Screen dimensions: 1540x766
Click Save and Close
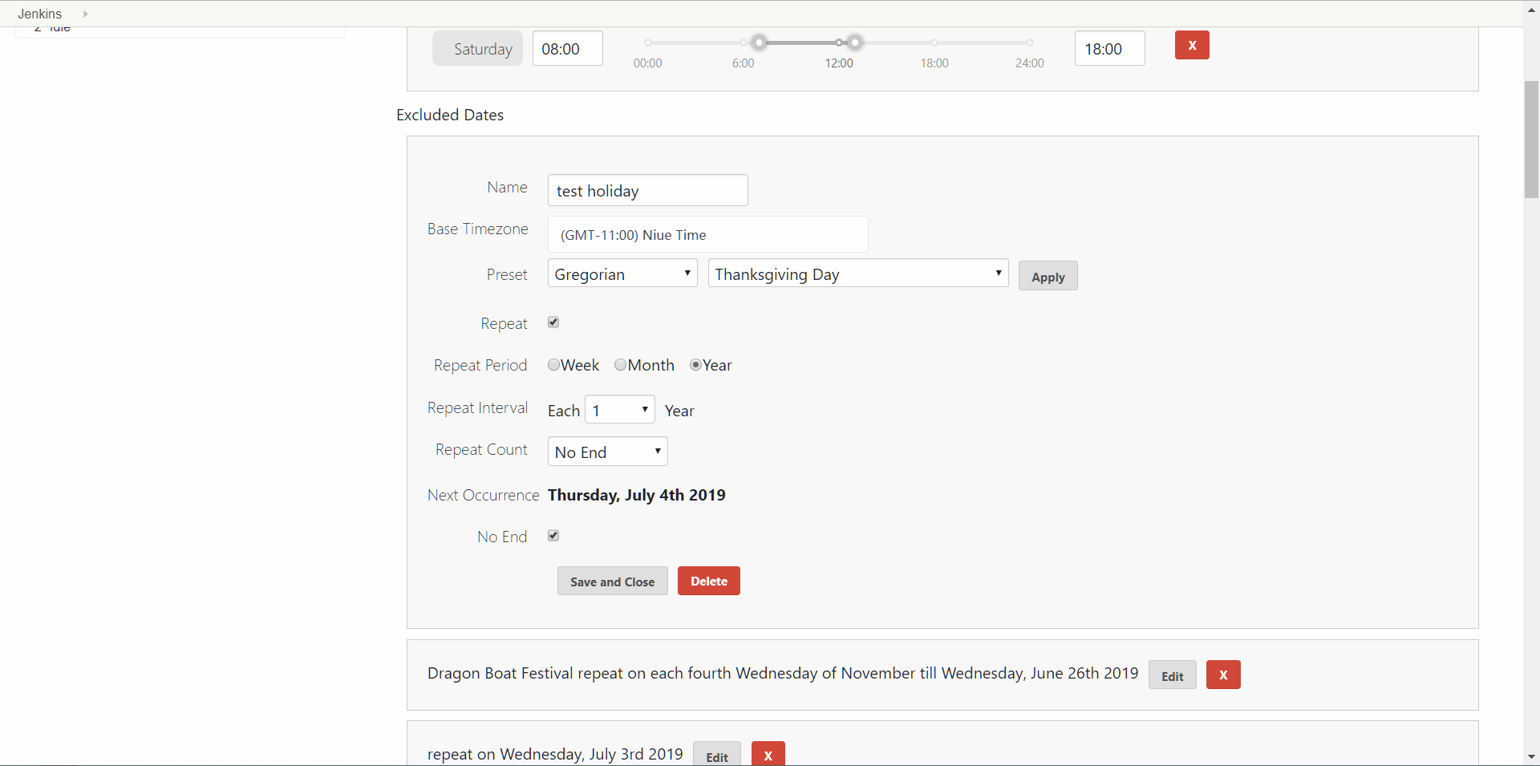(612, 581)
